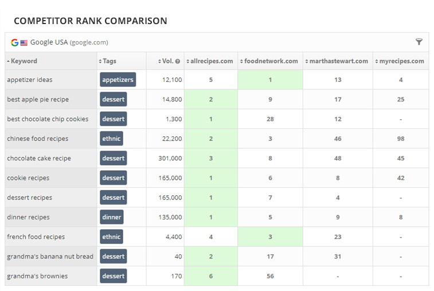
Task: Click dessert tag for chocolate cake recipe
Action: point(113,158)
